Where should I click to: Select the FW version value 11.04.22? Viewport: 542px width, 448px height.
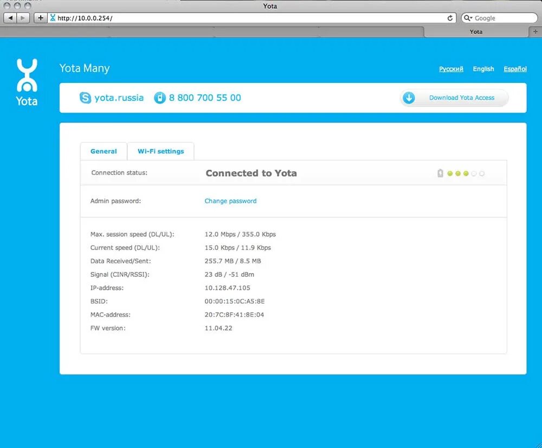coord(218,328)
